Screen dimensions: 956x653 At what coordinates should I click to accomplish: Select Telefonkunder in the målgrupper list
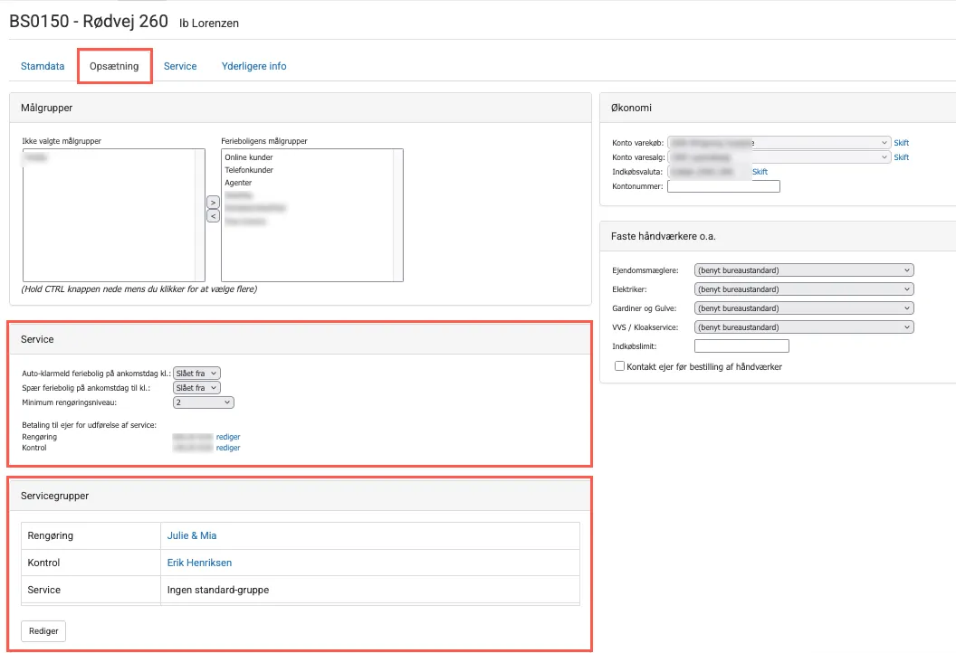click(249, 170)
